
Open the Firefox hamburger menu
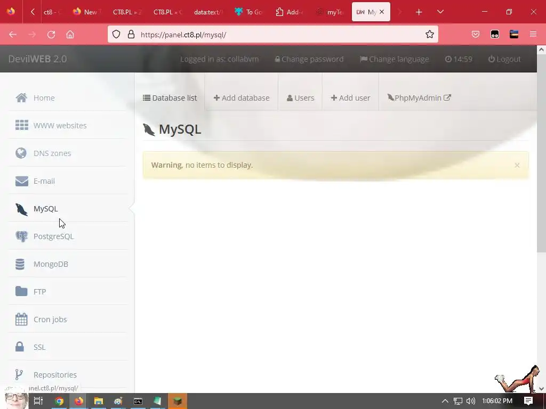tap(533, 35)
